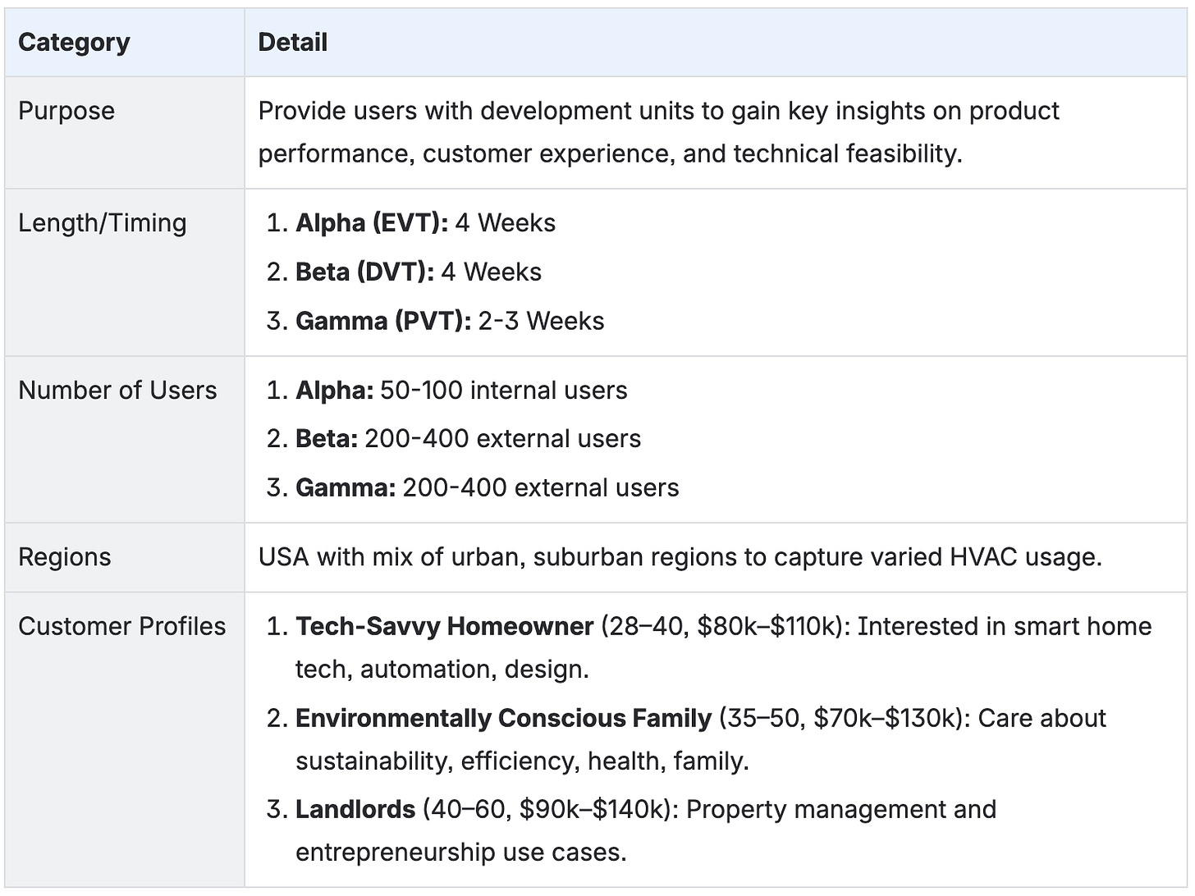Select the Regions row label
The width and height of the screenshot is (1195, 896).
[64, 557]
